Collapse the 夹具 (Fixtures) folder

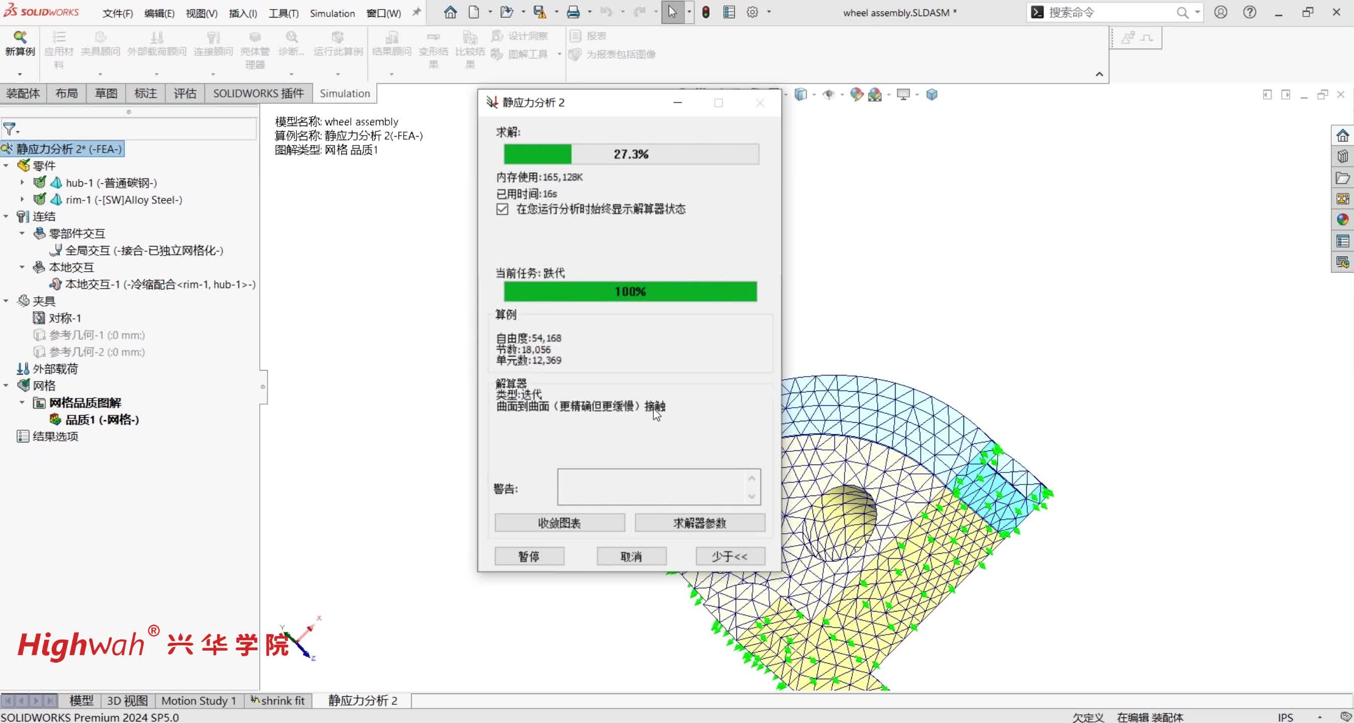click(7, 301)
